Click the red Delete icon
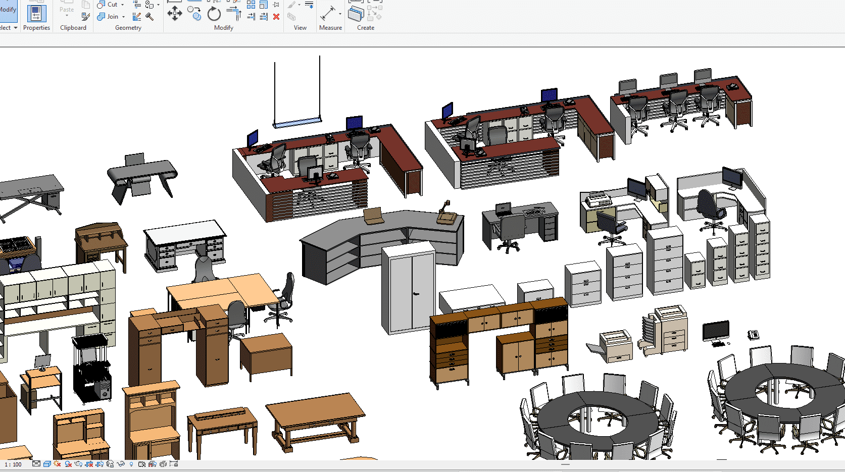845x472 pixels. tap(276, 17)
